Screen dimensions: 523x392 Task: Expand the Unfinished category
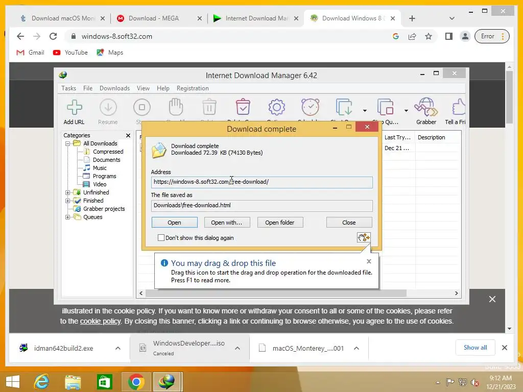coord(68,192)
